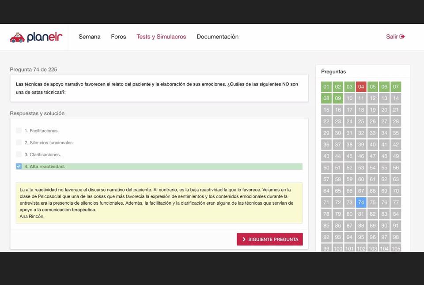Click the highlighted blue question 74 tile

point(361,202)
